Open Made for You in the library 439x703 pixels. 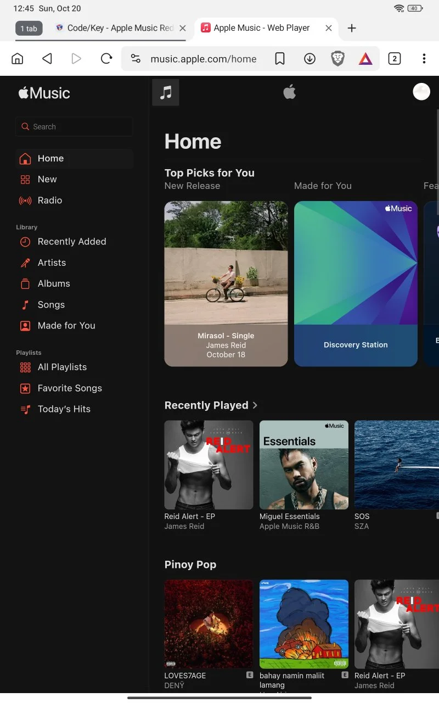[74, 326]
